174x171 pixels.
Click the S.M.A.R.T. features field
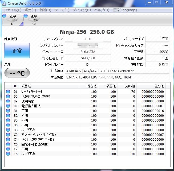click(x=117, y=77)
